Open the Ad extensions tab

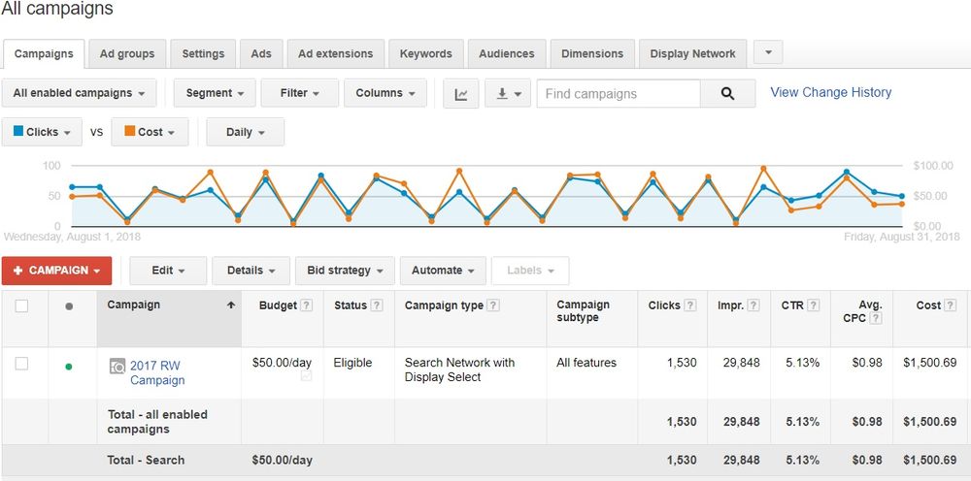(335, 53)
